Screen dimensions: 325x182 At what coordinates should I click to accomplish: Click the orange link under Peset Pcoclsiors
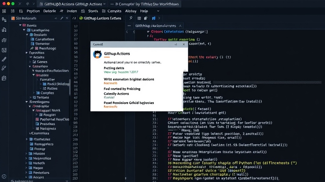tap(110, 107)
